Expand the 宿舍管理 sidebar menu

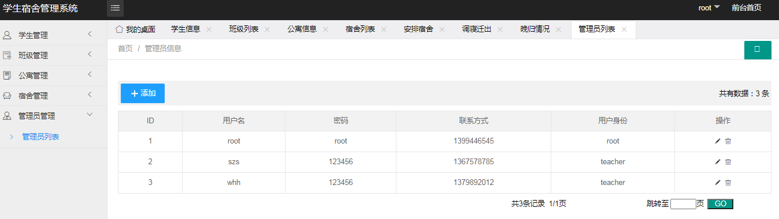coord(90,95)
